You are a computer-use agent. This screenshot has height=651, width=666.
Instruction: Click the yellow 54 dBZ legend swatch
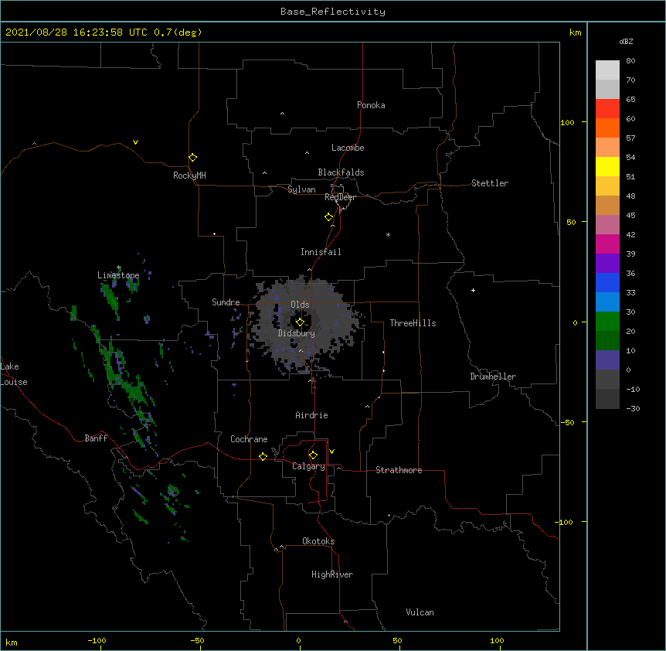pos(607,167)
